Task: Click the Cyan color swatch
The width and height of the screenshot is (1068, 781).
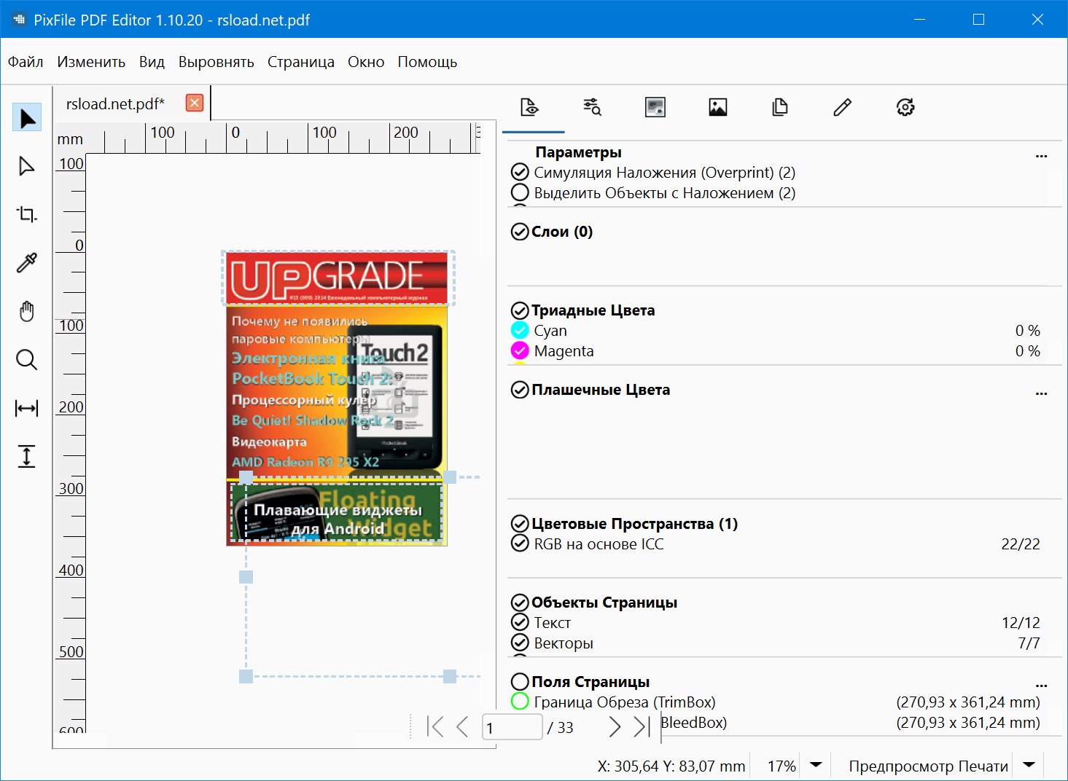Action: click(x=520, y=330)
